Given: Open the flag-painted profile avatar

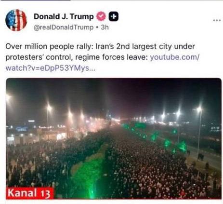Looking at the screenshot, I should [16, 20].
